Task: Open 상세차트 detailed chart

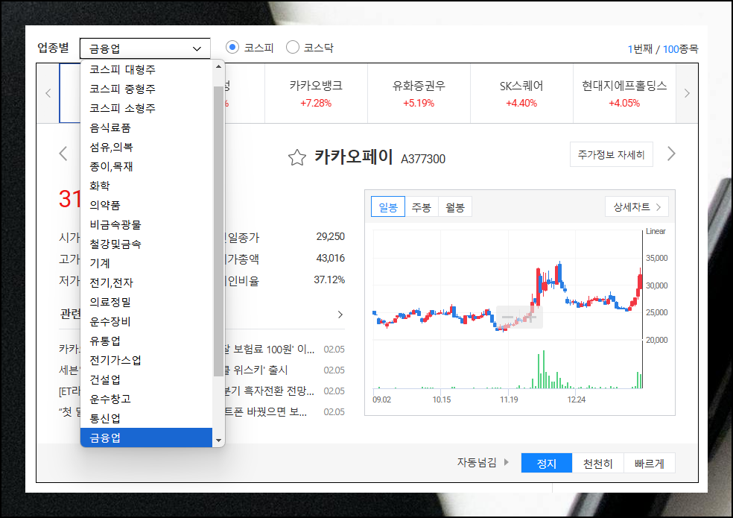Action: (x=637, y=206)
